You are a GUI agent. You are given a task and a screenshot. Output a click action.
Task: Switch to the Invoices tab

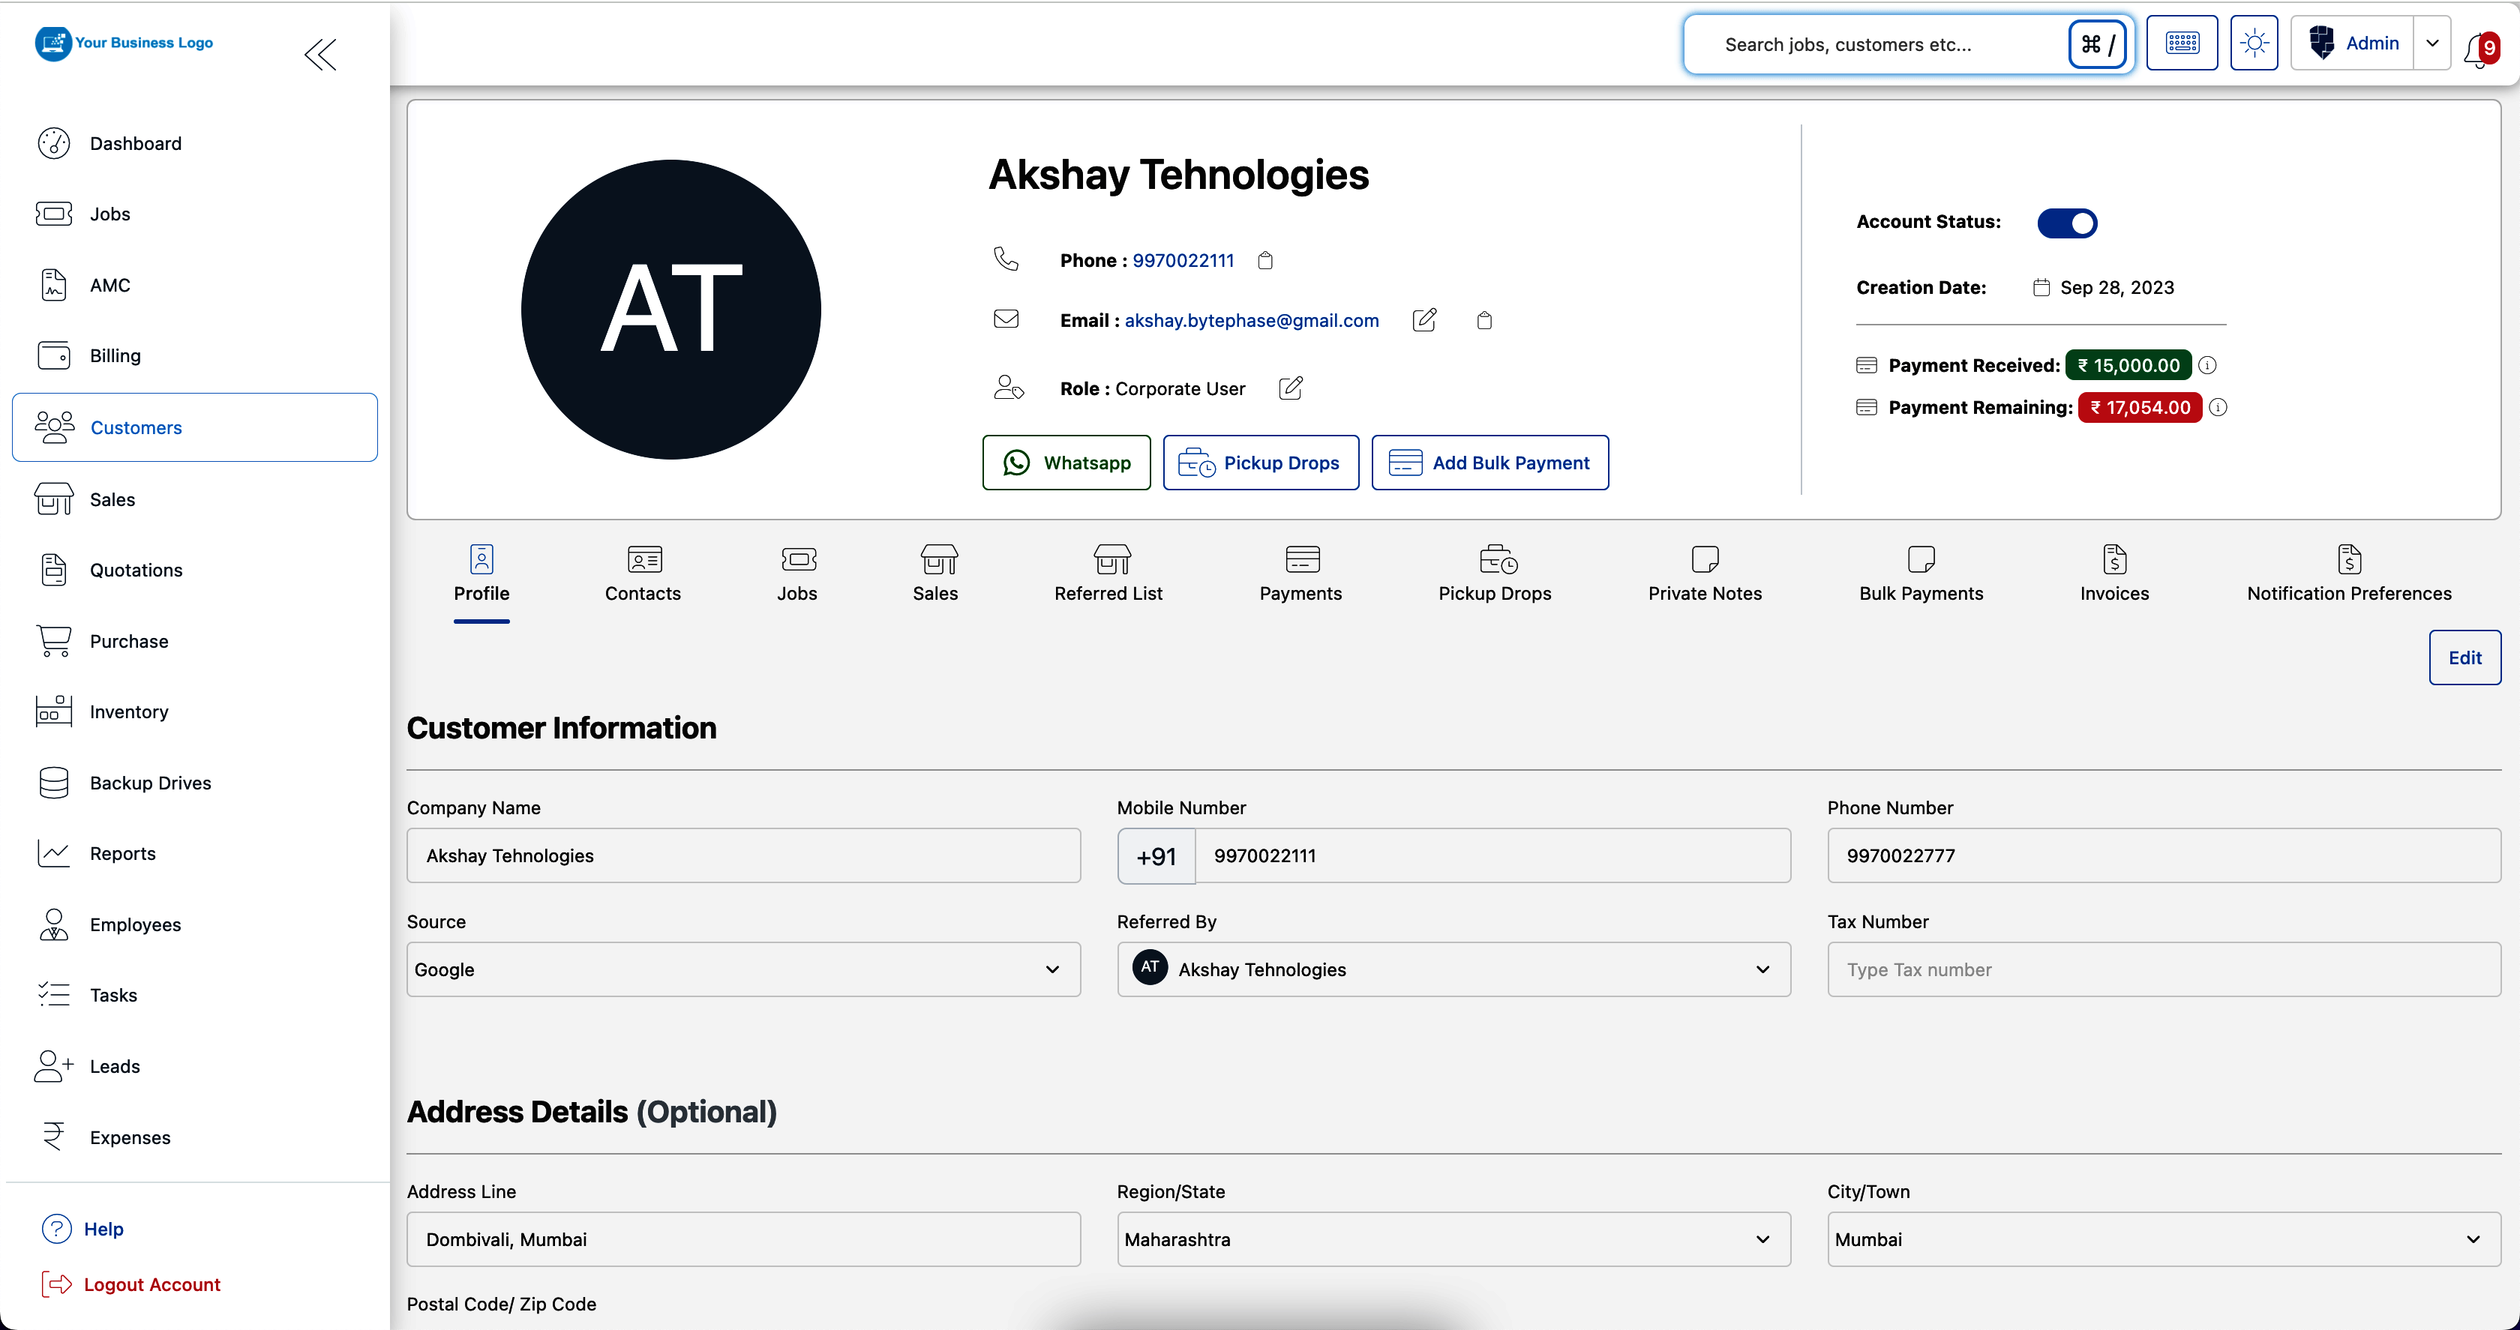pyautogui.click(x=2114, y=575)
